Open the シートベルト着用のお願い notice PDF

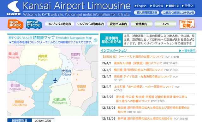[133, 57]
